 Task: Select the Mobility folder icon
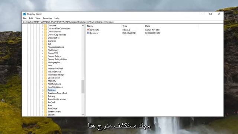[x=45, y=81]
